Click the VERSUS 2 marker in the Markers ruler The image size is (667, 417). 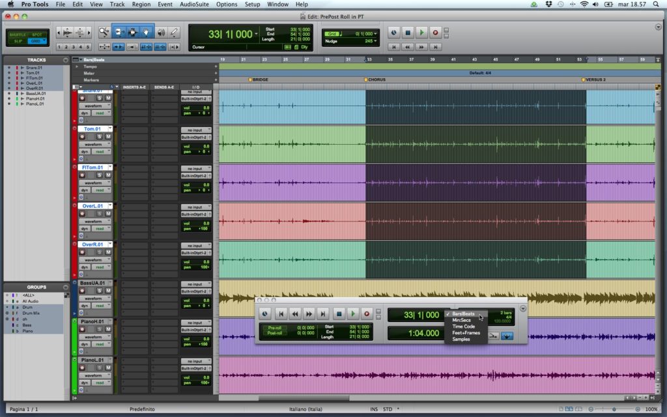point(594,79)
